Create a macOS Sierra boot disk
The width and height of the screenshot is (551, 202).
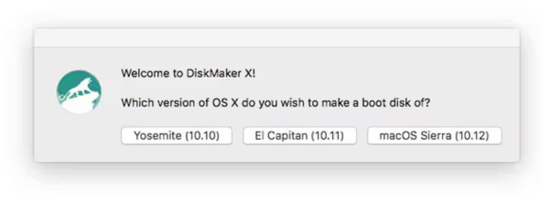[434, 136]
